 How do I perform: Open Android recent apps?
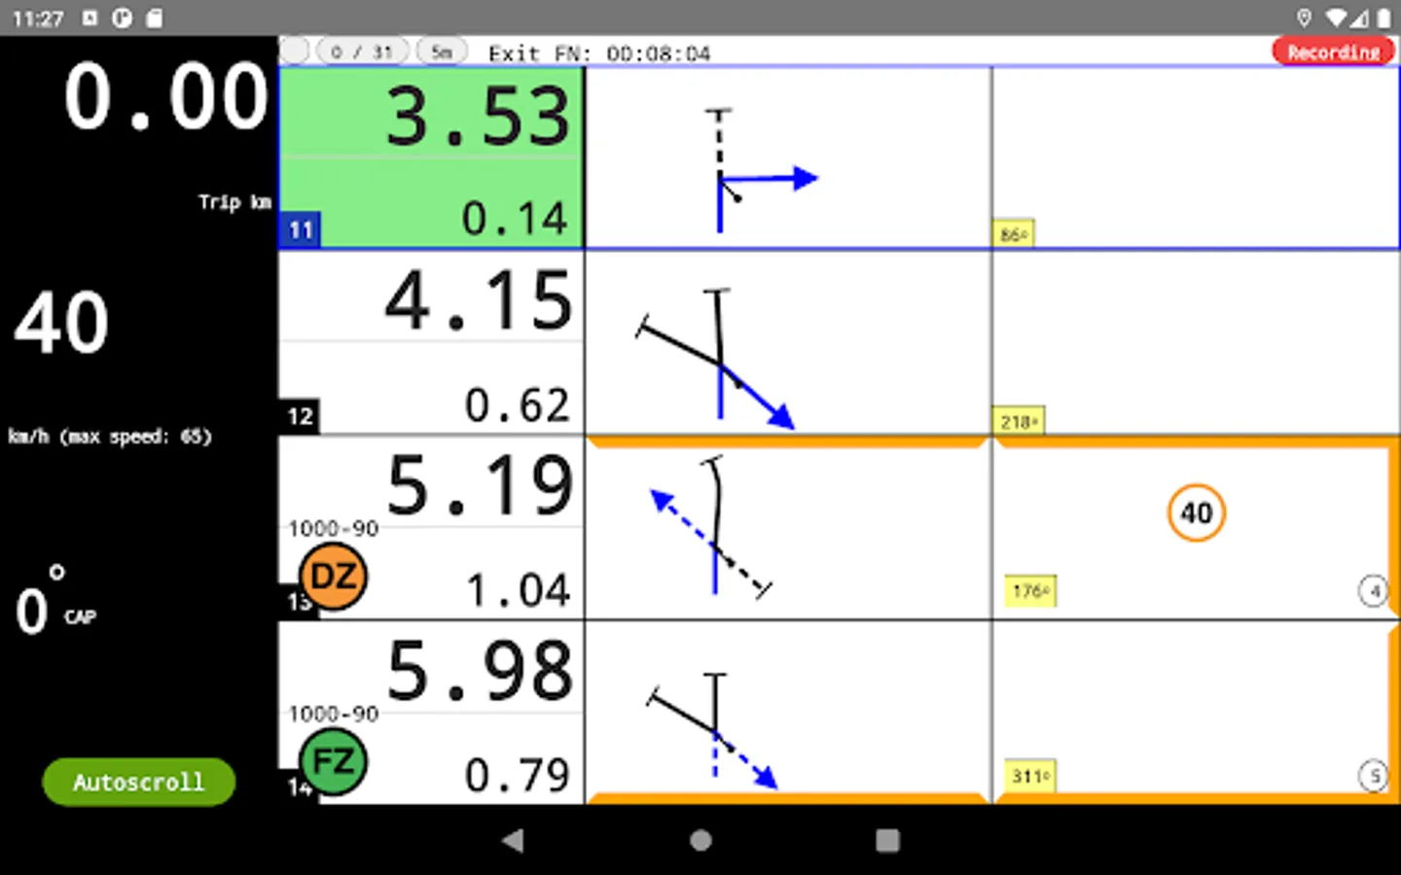pos(887,840)
